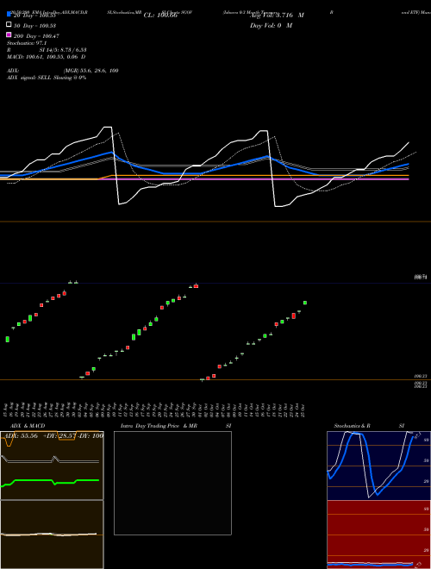Click the 'CL: 100.66' closing price label
Viewport: 431px width, 569px height.
point(160,16)
